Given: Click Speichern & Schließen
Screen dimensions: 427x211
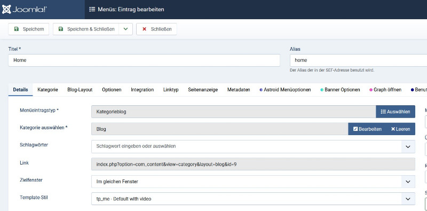Looking at the screenshot, I should click(86, 29).
